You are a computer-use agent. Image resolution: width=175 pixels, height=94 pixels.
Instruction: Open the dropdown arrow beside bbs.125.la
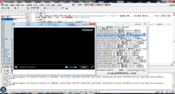coord(110,5)
